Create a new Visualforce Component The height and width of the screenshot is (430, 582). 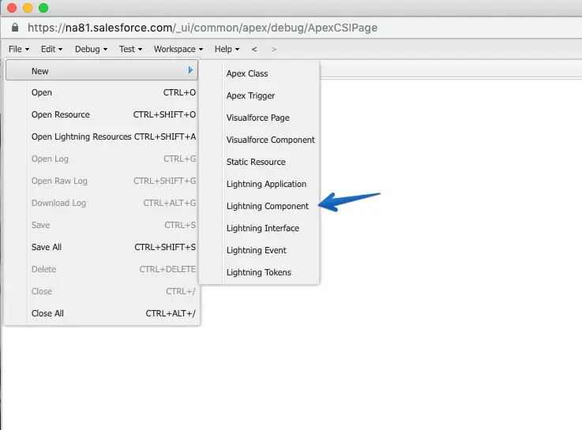click(259, 140)
